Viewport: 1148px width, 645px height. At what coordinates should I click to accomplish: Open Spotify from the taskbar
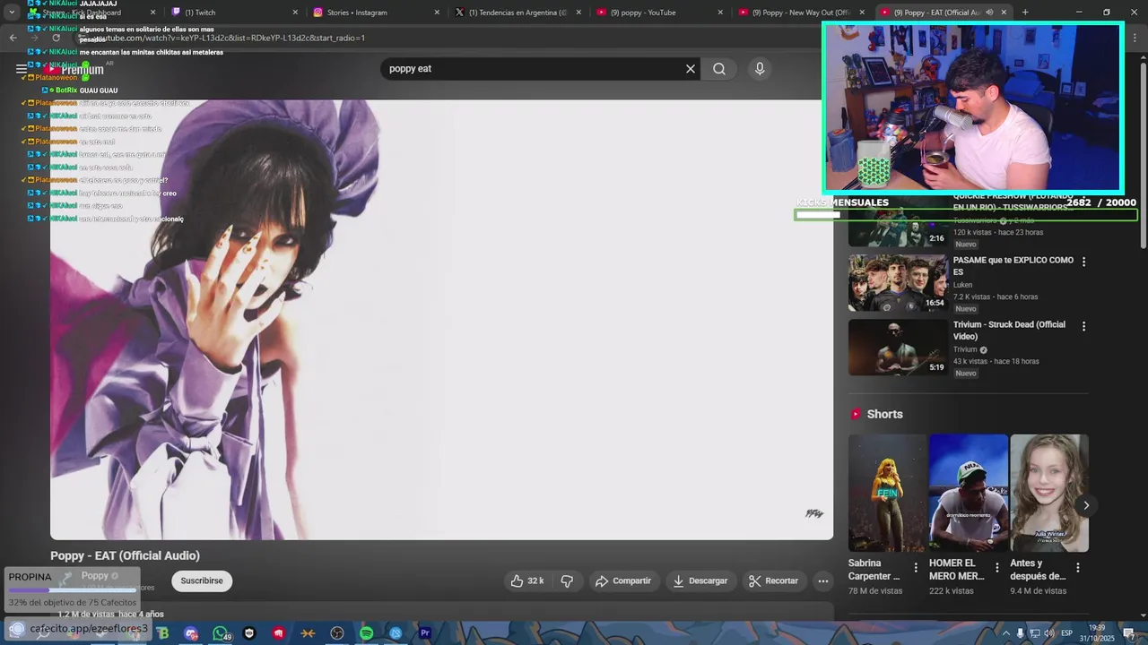(x=366, y=633)
